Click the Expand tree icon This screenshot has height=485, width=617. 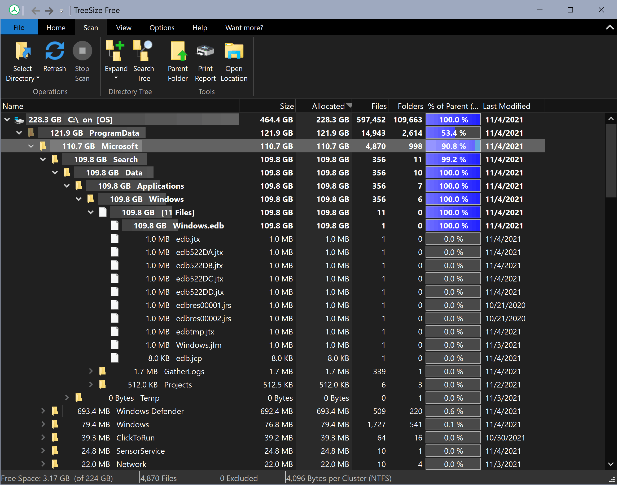click(x=116, y=51)
